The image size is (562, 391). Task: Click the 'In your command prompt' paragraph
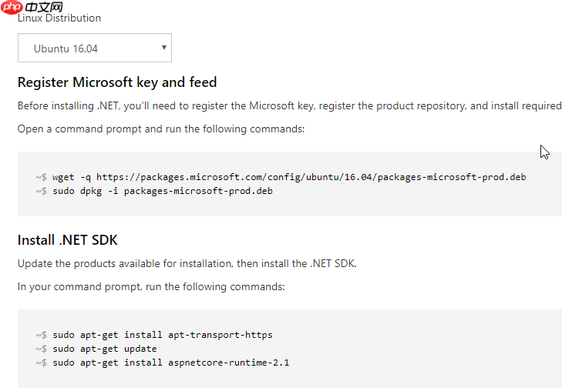(151, 287)
